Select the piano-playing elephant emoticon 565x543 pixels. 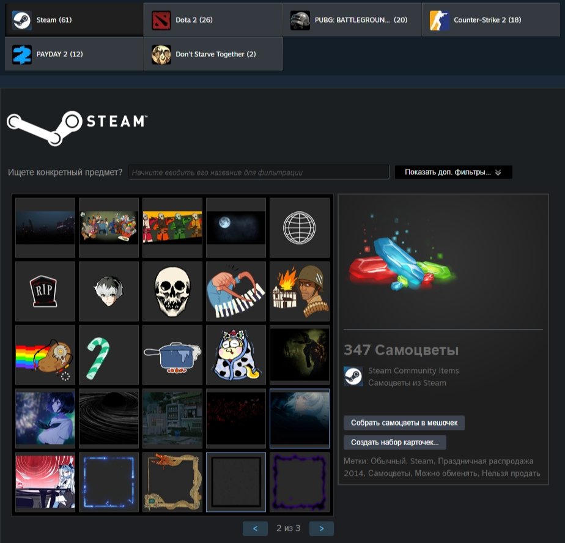pos(235,290)
